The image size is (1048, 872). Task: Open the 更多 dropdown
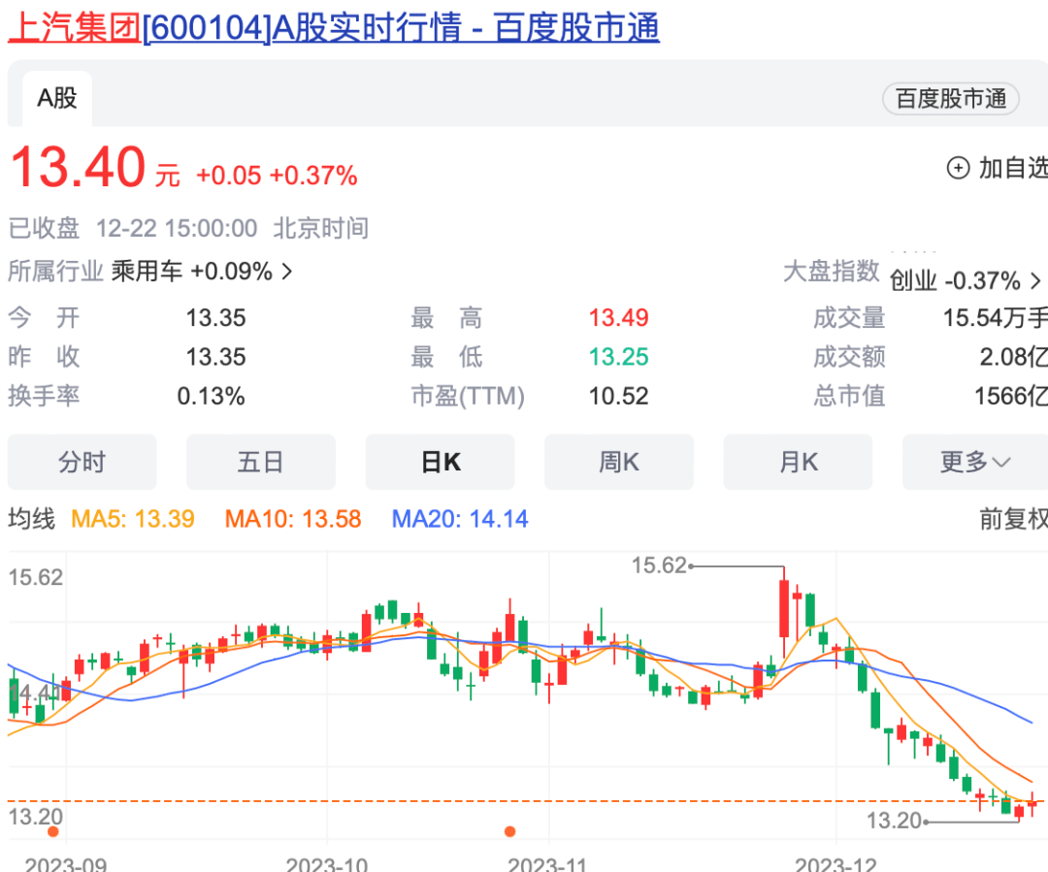[975, 462]
